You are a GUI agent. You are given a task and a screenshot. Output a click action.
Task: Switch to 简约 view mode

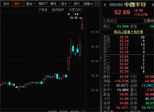pos(76,4)
